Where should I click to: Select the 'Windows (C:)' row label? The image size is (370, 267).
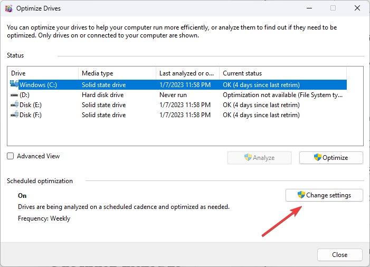38,85
